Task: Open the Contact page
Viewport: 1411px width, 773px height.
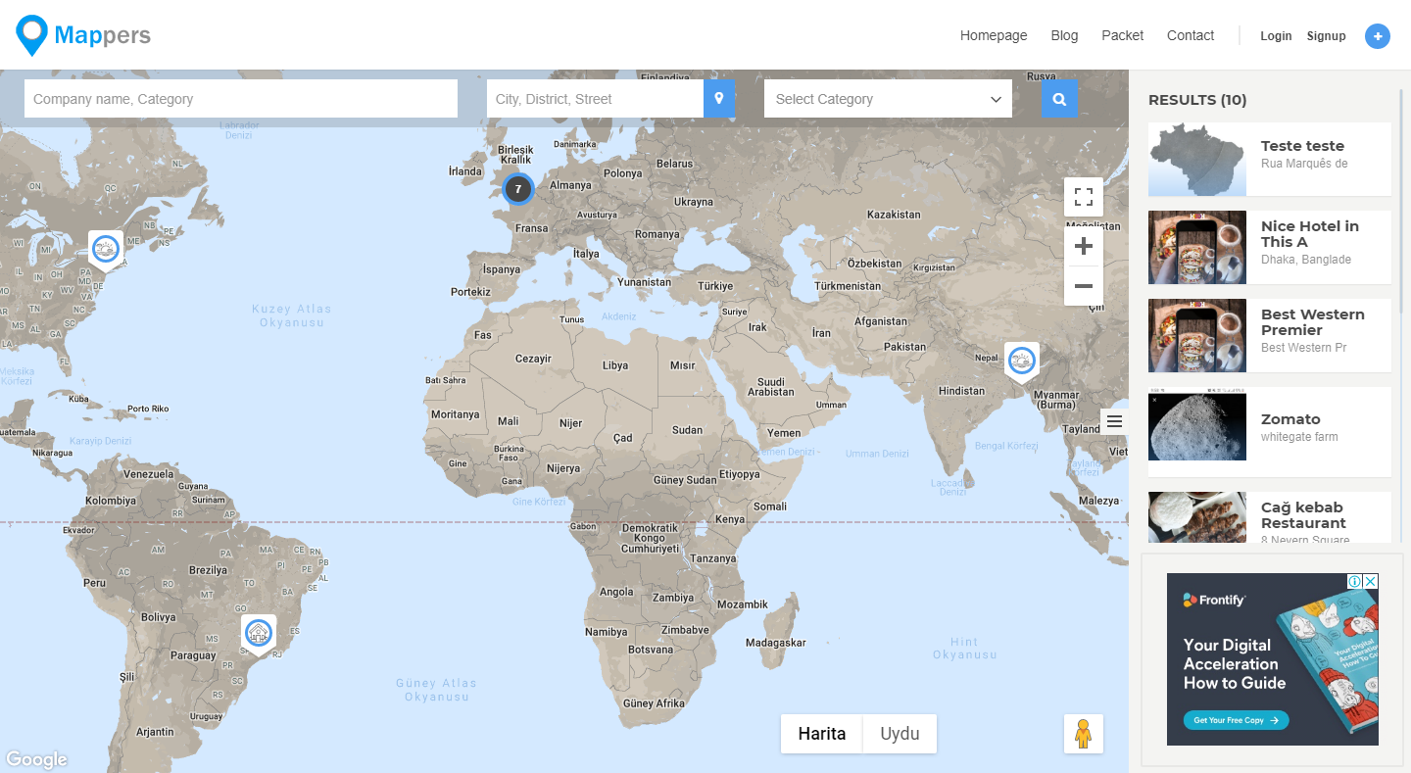Action: (x=1191, y=35)
